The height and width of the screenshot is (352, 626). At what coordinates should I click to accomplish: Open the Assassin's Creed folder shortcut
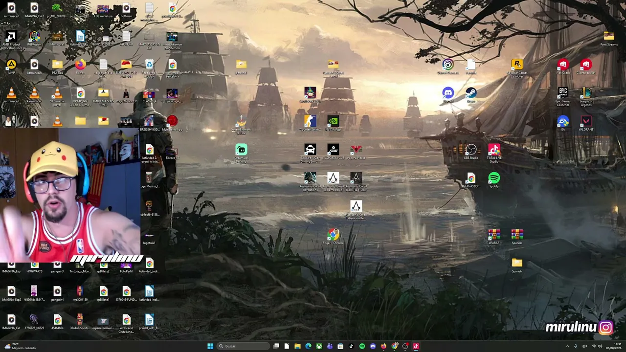333,68
